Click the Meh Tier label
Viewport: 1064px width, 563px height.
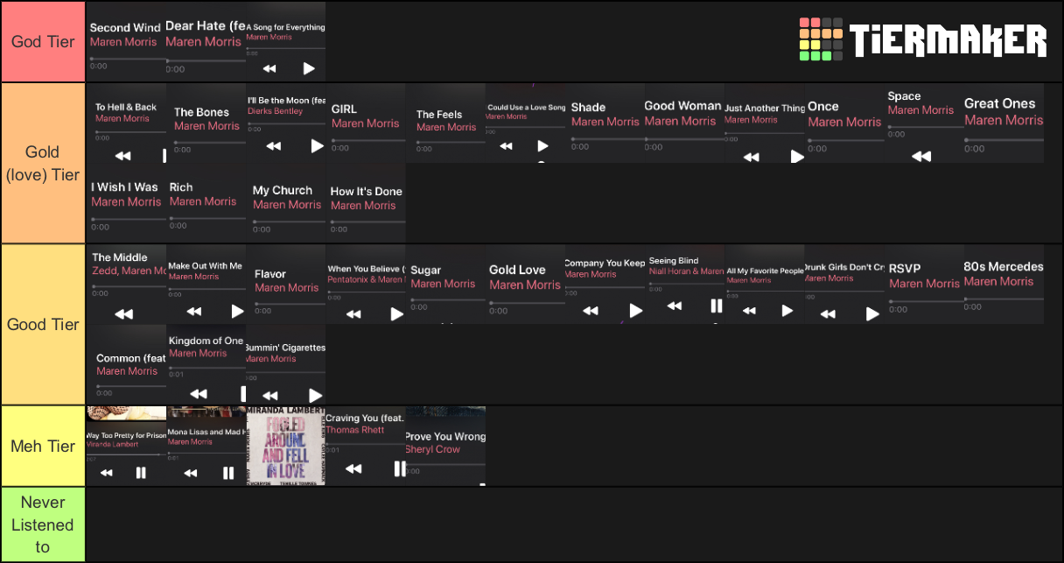[43, 446]
